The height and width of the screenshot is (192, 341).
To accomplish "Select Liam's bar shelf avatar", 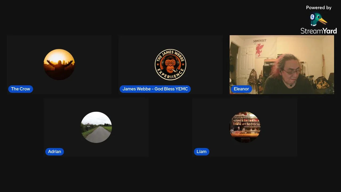I will tap(245, 127).
